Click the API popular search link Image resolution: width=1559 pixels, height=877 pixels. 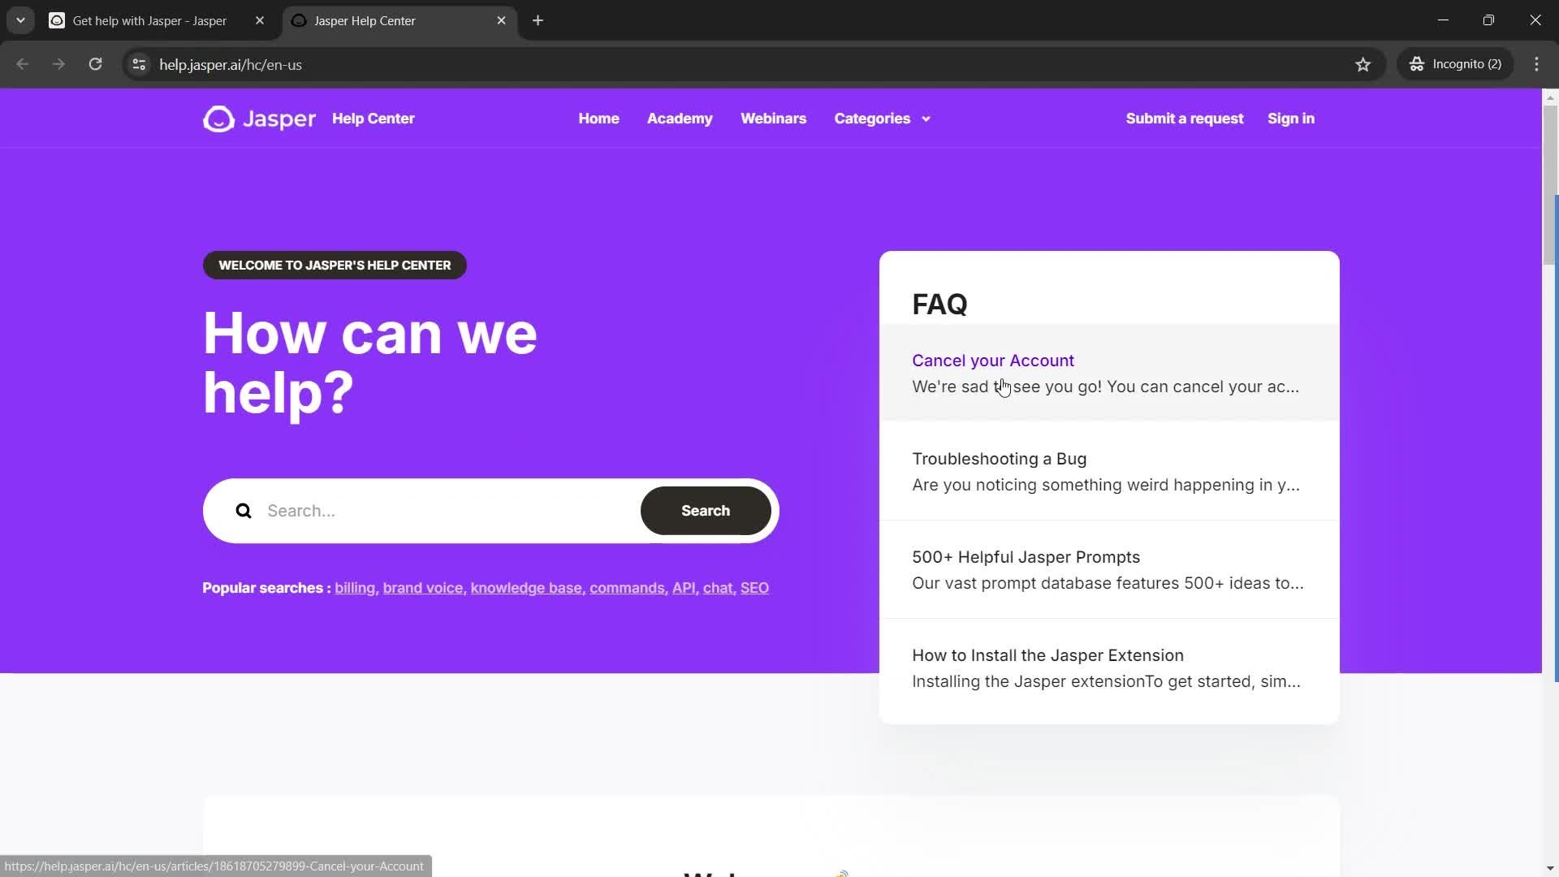click(x=684, y=588)
